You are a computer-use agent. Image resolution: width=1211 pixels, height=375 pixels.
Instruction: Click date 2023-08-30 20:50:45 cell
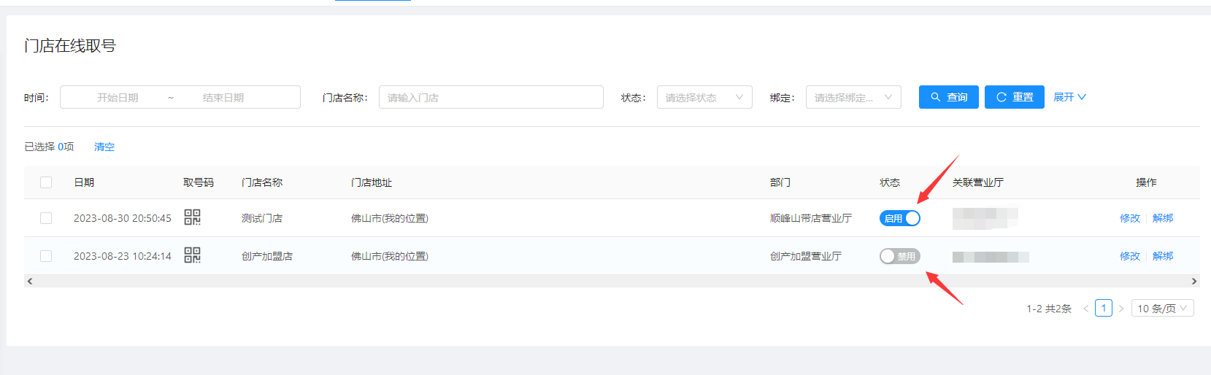(x=123, y=218)
